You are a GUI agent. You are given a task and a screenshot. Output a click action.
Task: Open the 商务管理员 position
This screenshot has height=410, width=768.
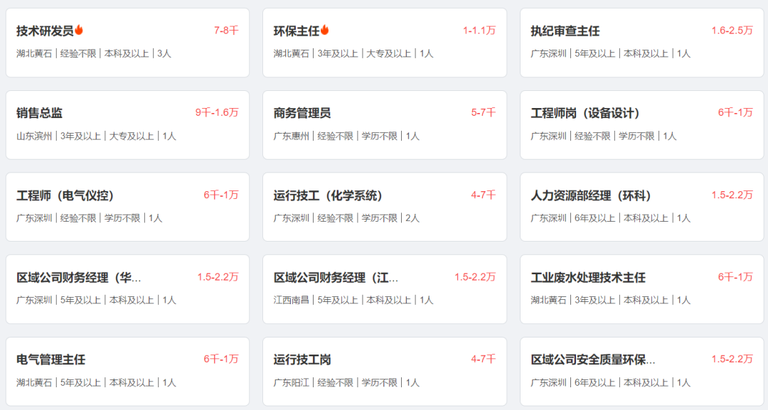pyautogui.click(x=302, y=113)
